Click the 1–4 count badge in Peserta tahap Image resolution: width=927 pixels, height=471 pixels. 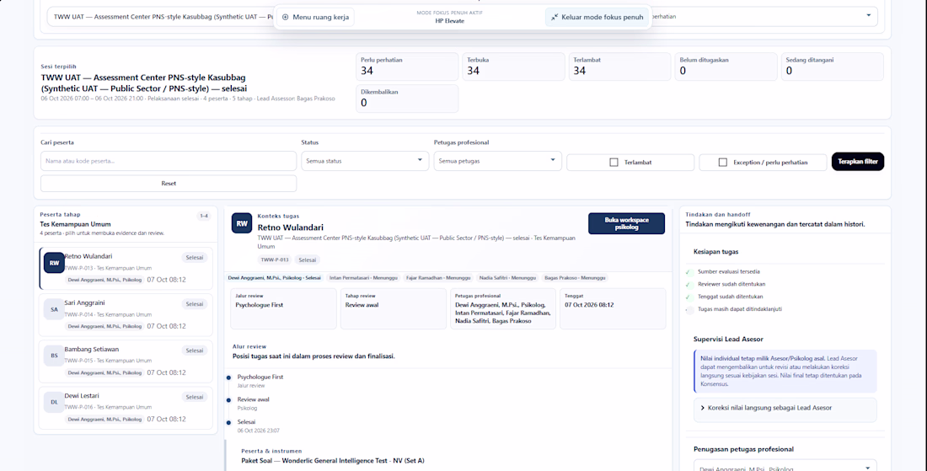(203, 217)
